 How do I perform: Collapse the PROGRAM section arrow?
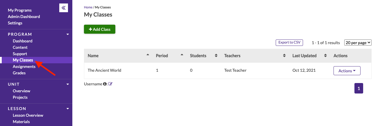68,34
